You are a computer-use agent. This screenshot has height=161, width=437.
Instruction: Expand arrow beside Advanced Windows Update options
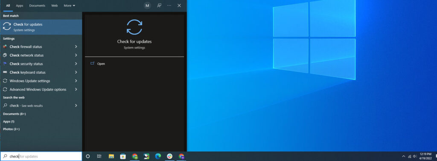[76, 89]
